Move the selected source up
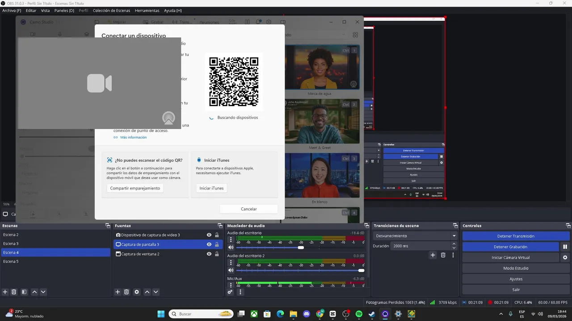This screenshot has height=321, width=572. 147,292
